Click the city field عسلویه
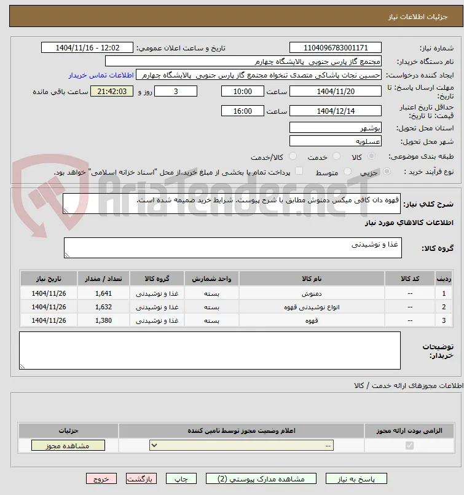Image resolution: width=464 pixels, height=495 pixels. coord(336,141)
